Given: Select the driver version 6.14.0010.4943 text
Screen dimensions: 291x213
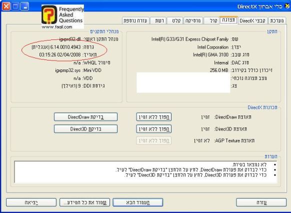Looking at the screenshot, I should click(65, 47).
